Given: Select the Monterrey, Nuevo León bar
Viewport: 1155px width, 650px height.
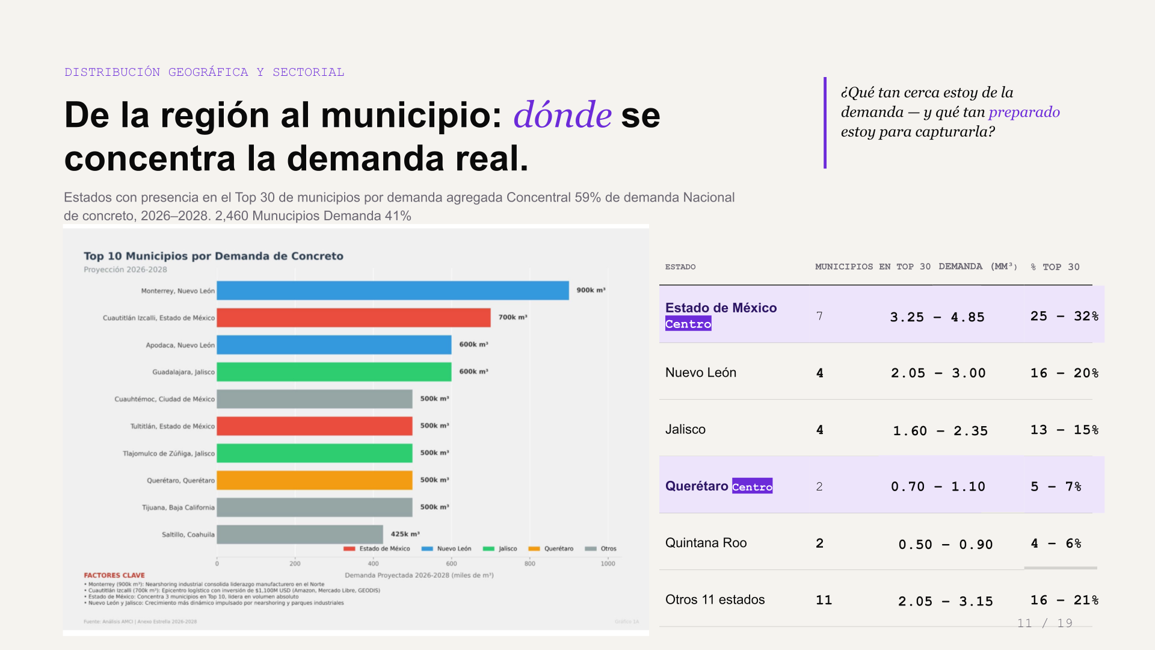Looking at the screenshot, I should [393, 291].
